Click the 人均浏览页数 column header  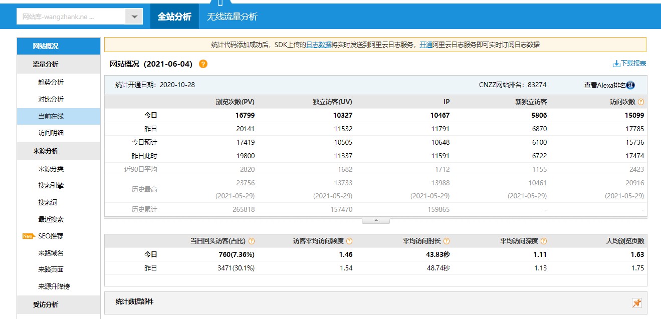point(625,241)
